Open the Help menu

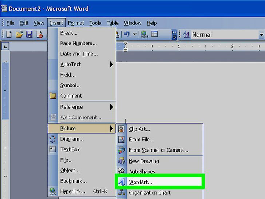[151, 23]
